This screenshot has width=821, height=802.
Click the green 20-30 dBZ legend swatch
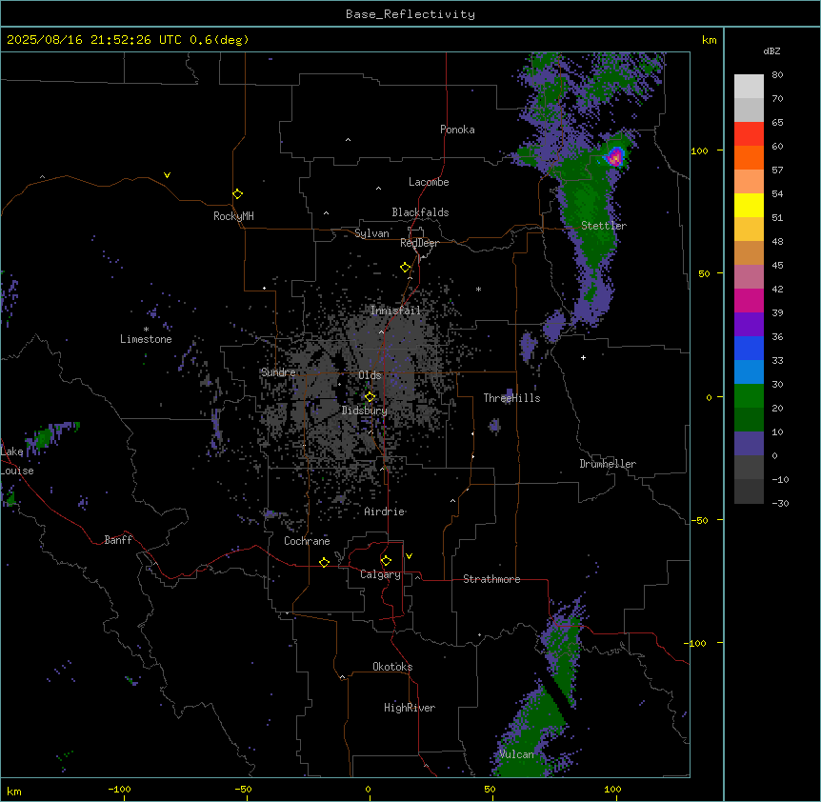pos(749,396)
